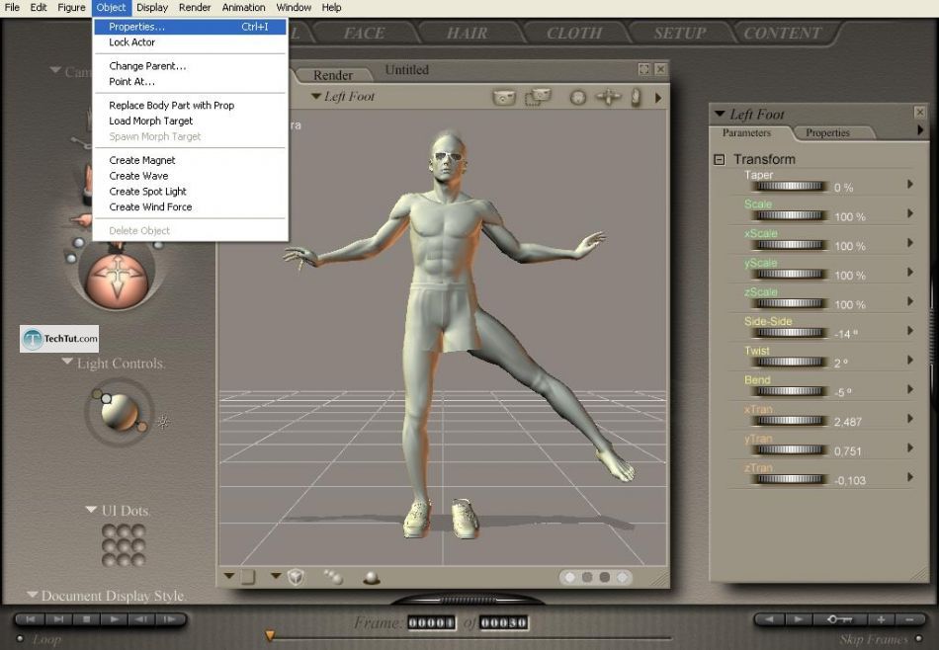Click the Side-Side value -14
The width and height of the screenshot is (939, 650).
(845, 334)
